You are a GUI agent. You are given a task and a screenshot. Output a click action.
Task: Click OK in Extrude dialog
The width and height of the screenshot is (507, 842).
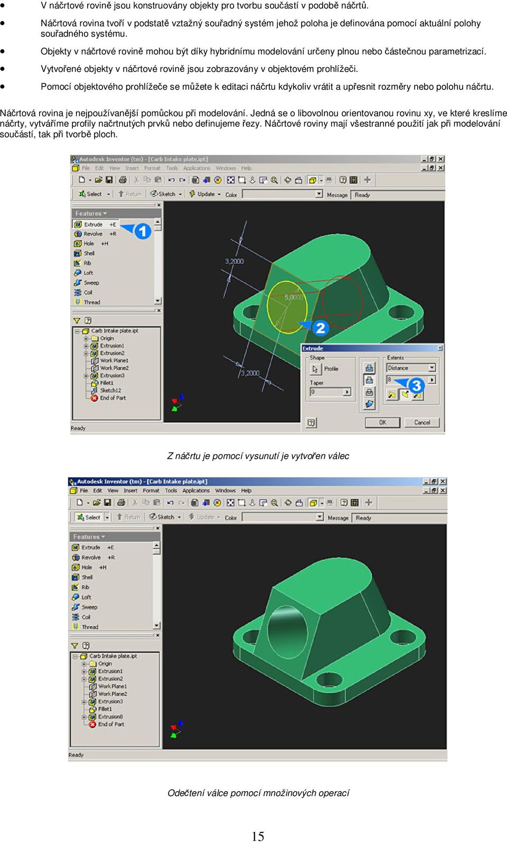tap(383, 422)
